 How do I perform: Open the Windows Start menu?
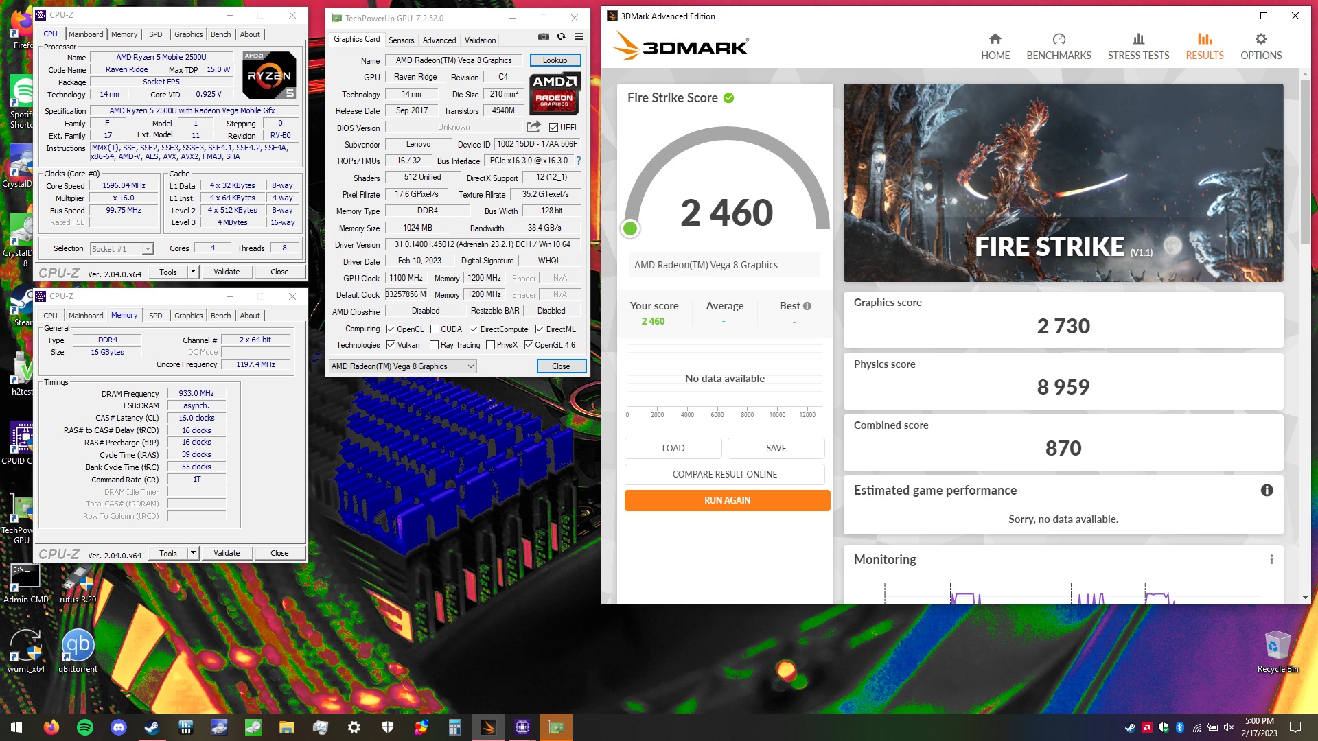pyautogui.click(x=16, y=727)
